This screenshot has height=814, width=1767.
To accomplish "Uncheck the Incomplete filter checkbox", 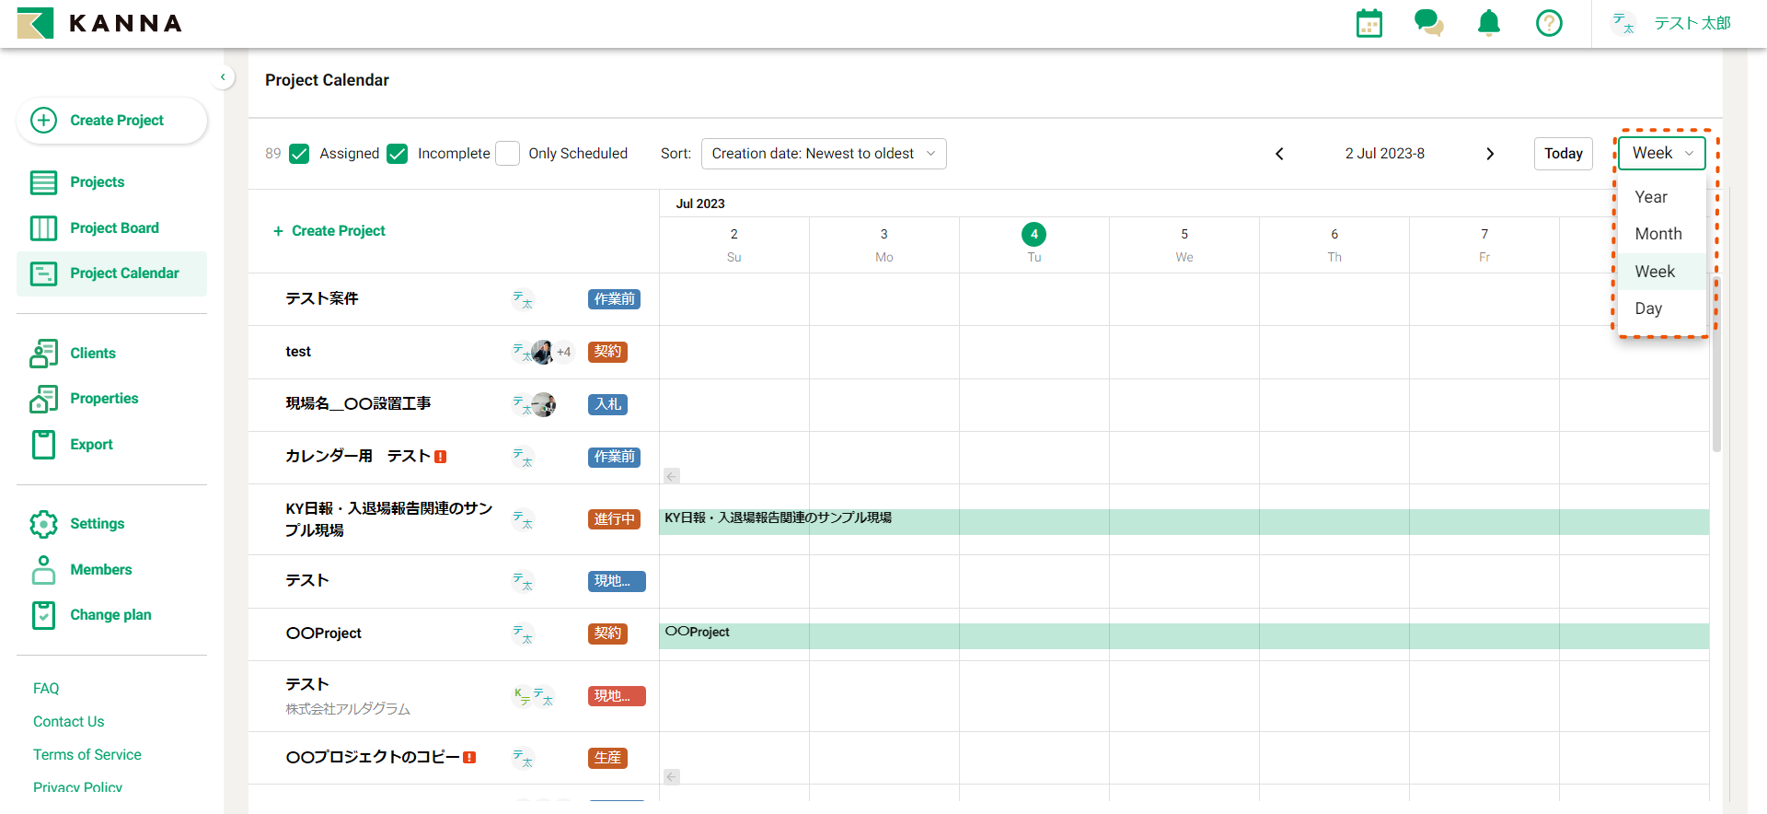I will tap(398, 154).
